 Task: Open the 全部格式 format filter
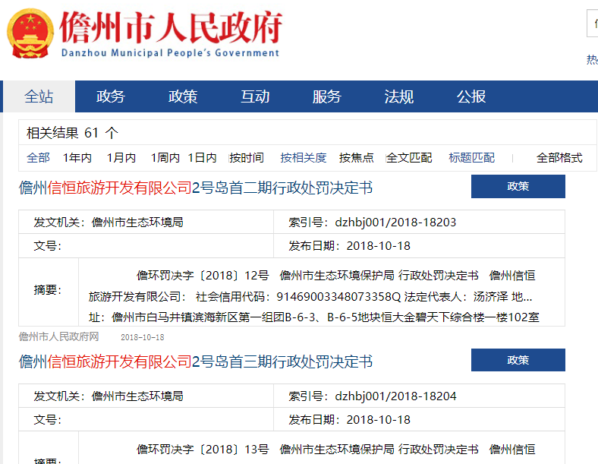click(x=559, y=157)
